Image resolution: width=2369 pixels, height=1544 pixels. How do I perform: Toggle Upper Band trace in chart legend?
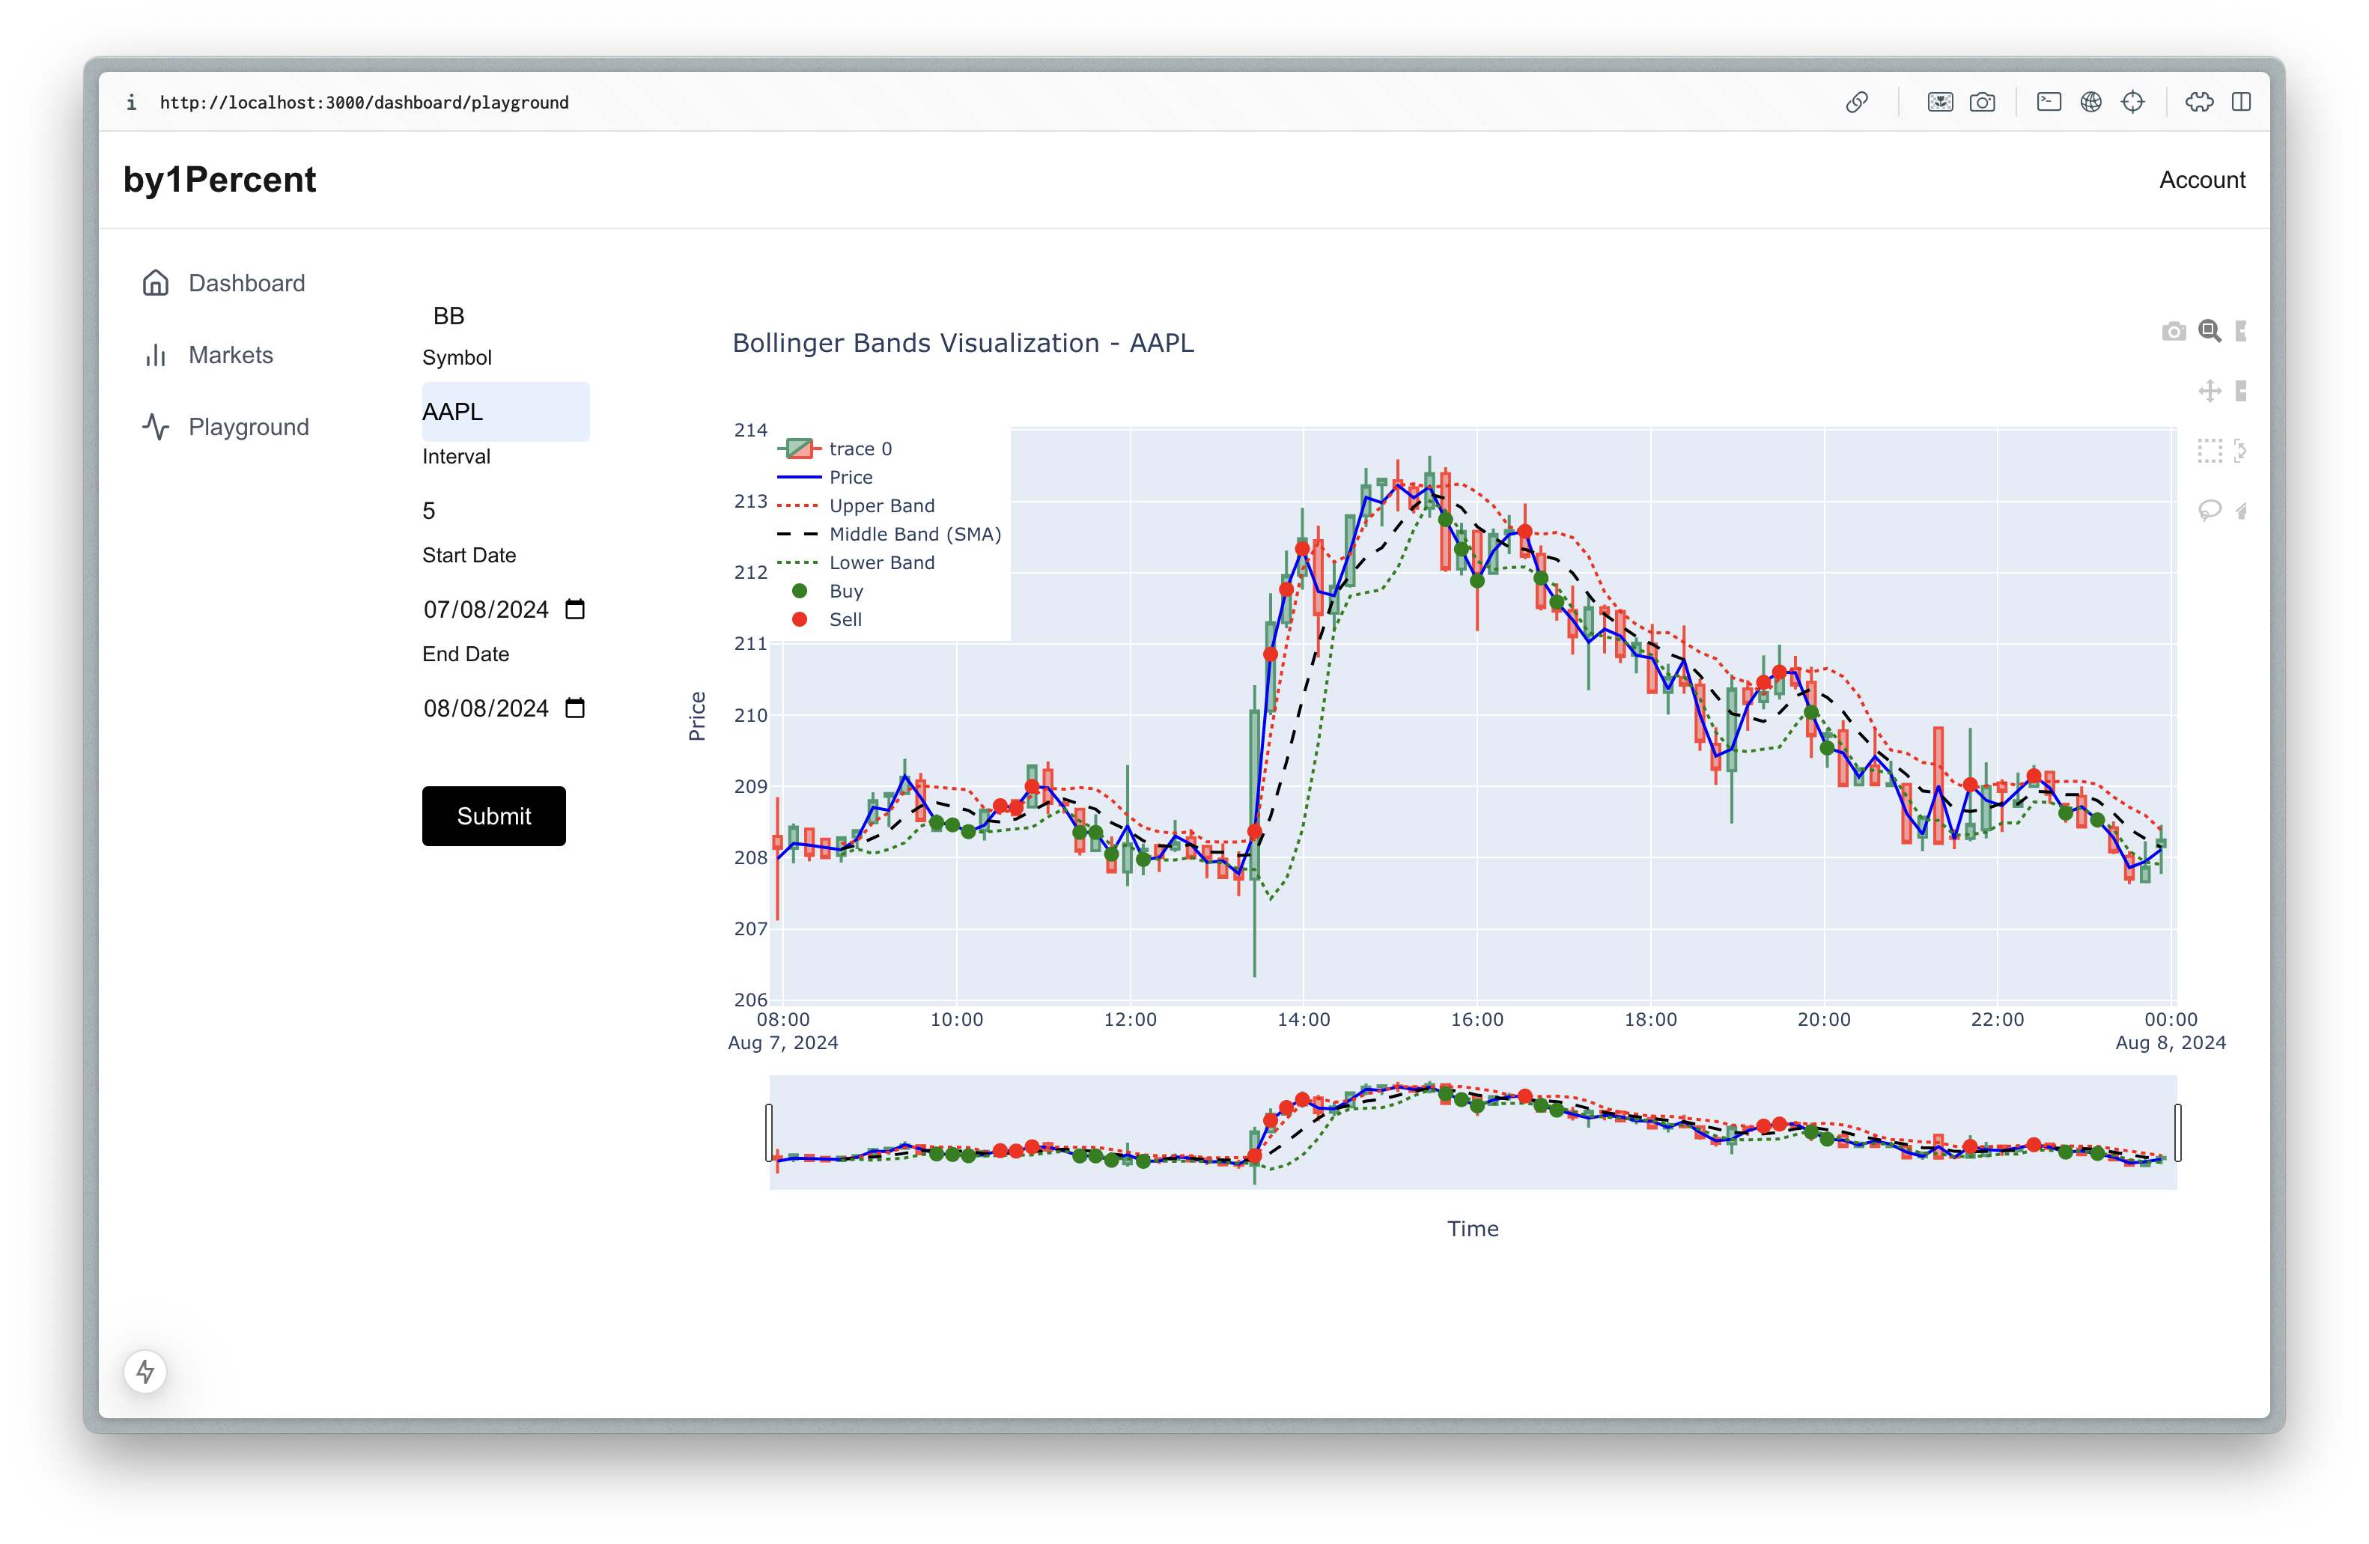click(881, 505)
